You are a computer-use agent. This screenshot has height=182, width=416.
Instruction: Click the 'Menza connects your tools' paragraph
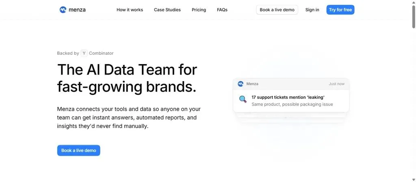129,118
